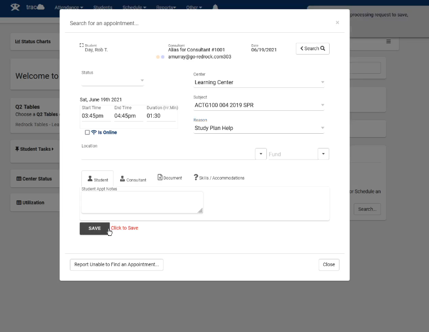The image size is (429, 332).
Task: Open the Attendance menu
Action: (x=69, y=8)
